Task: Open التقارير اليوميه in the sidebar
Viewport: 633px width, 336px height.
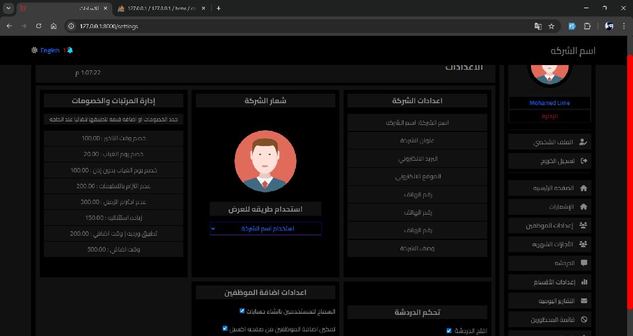Action: pos(549,301)
